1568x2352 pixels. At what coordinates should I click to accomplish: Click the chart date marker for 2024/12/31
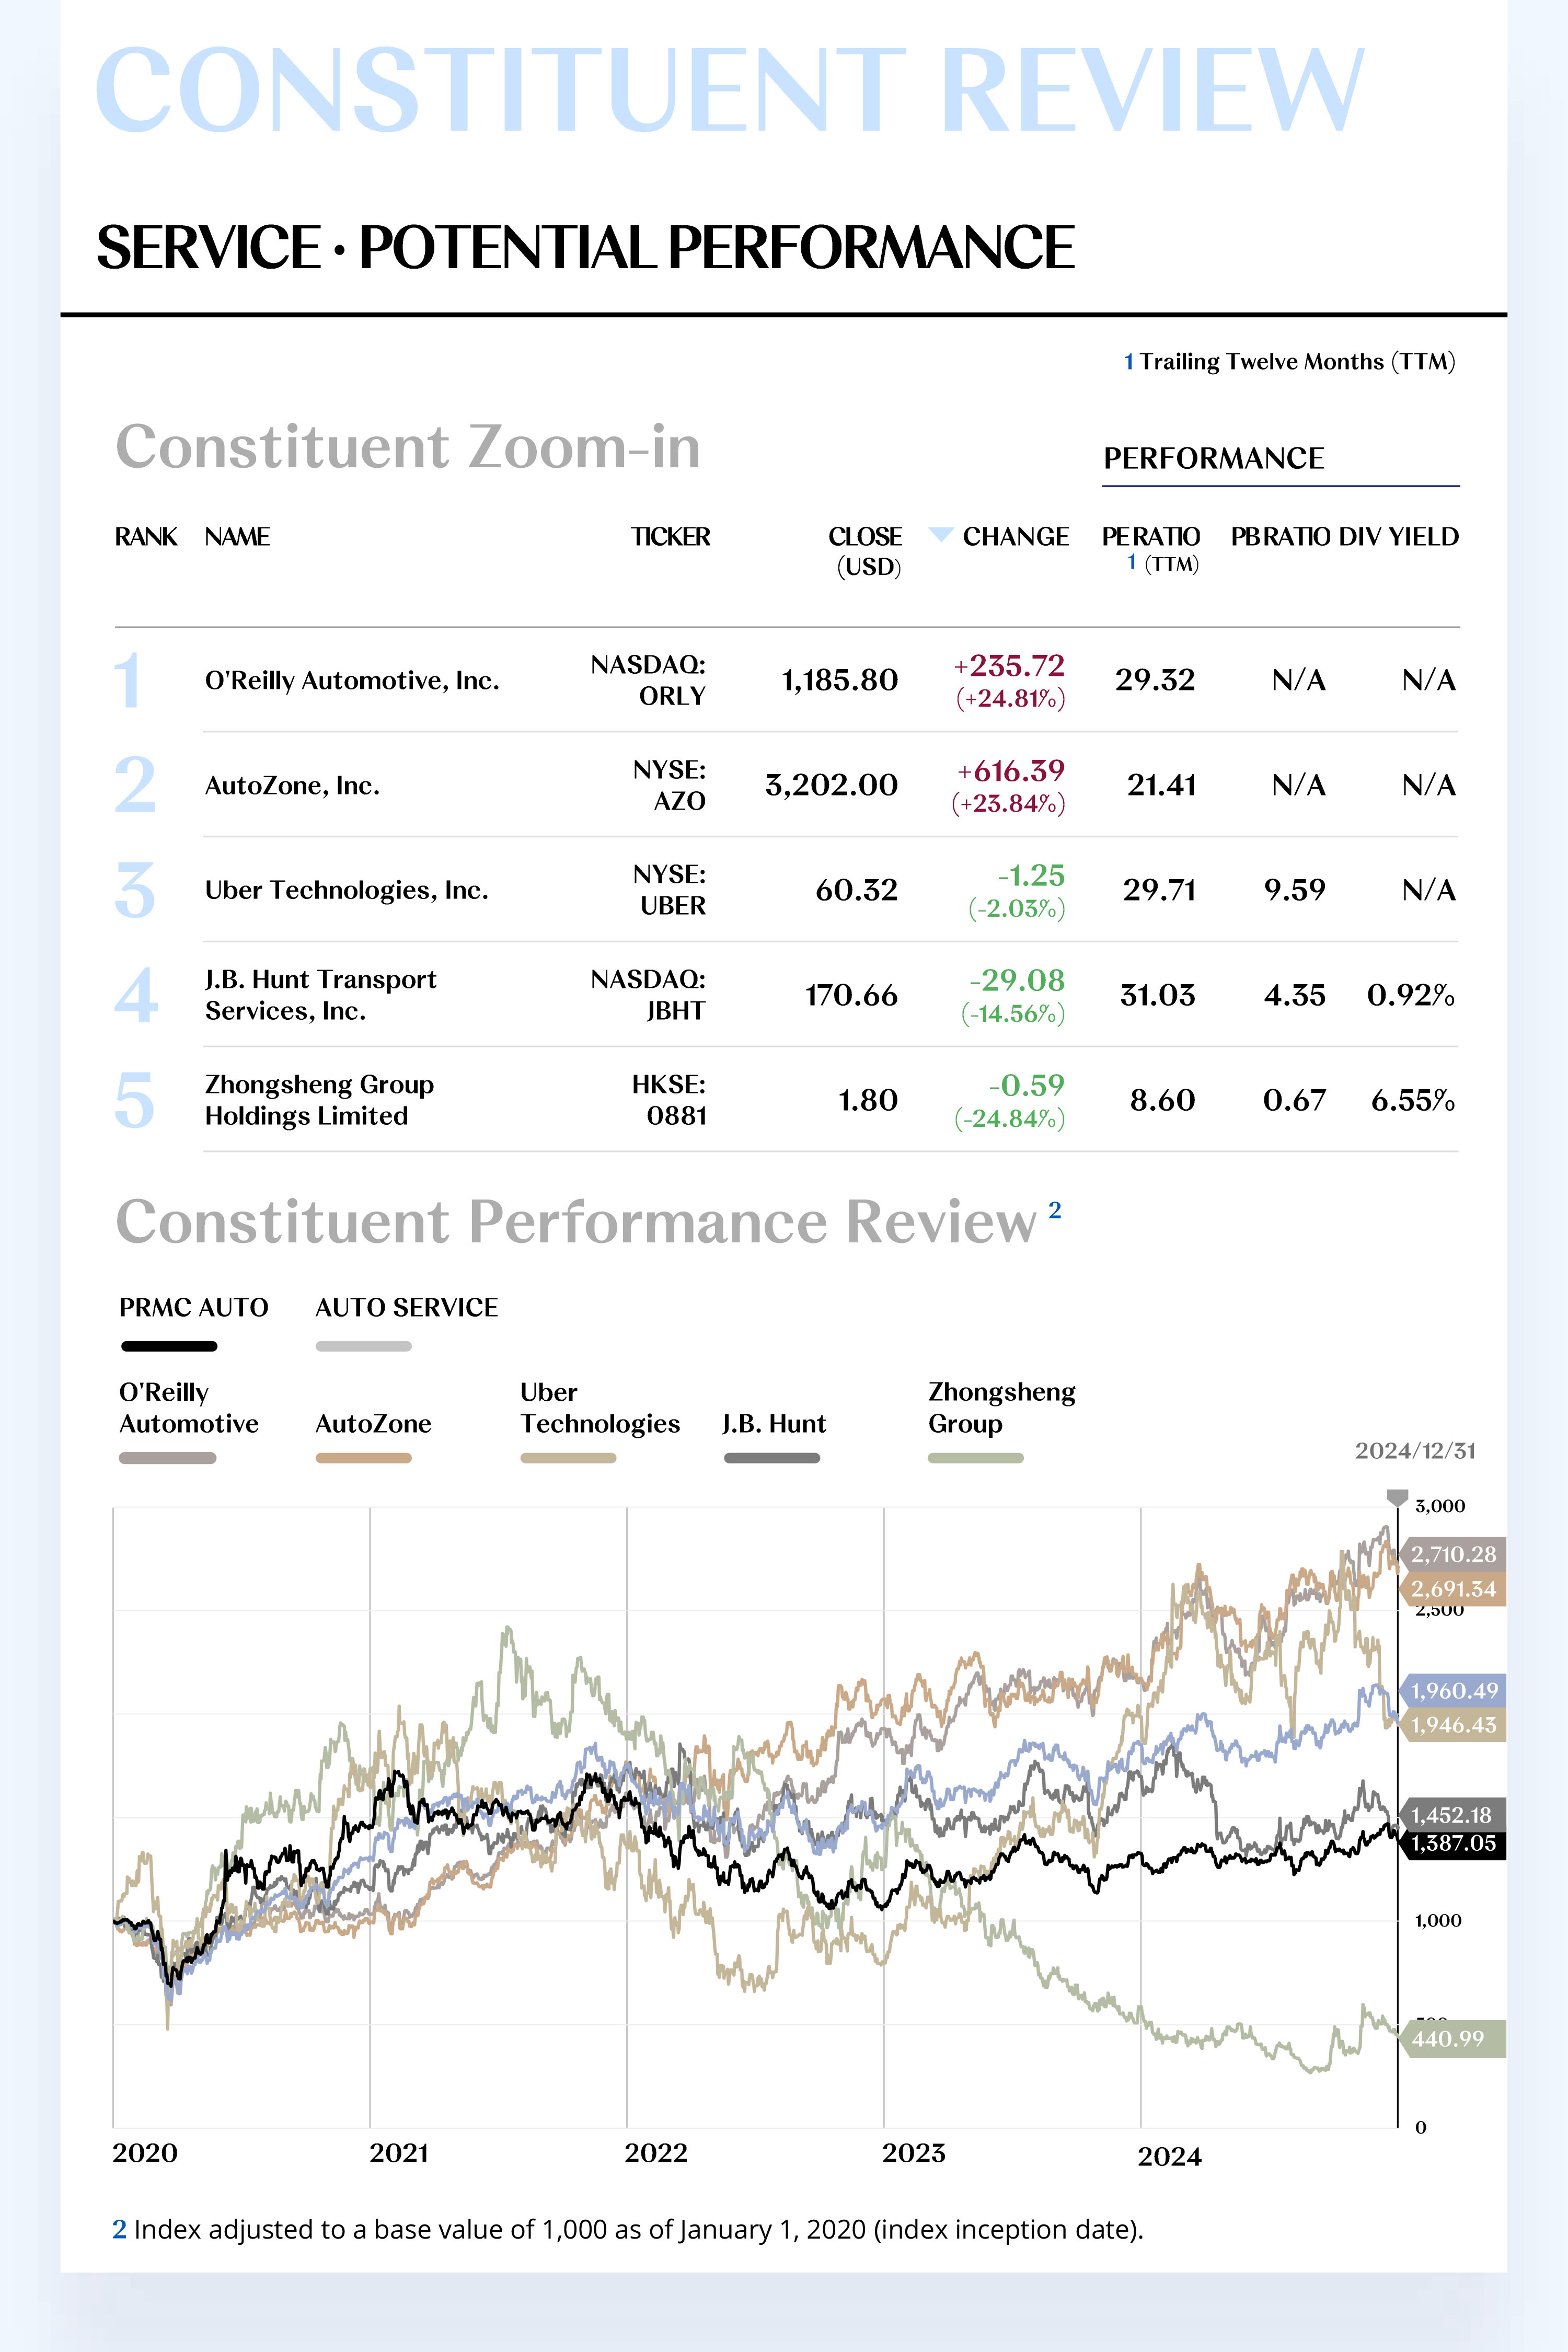[x=1397, y=1497]
